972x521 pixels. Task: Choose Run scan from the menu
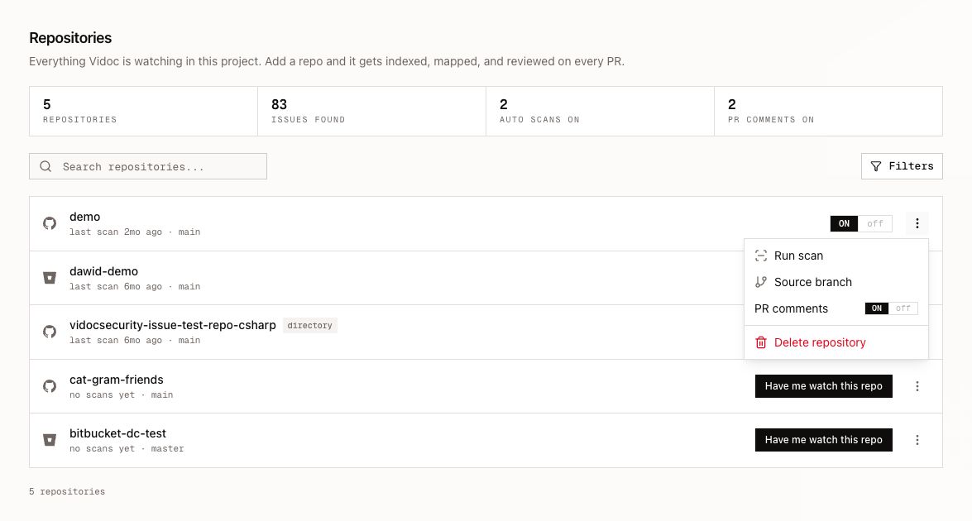836,256
